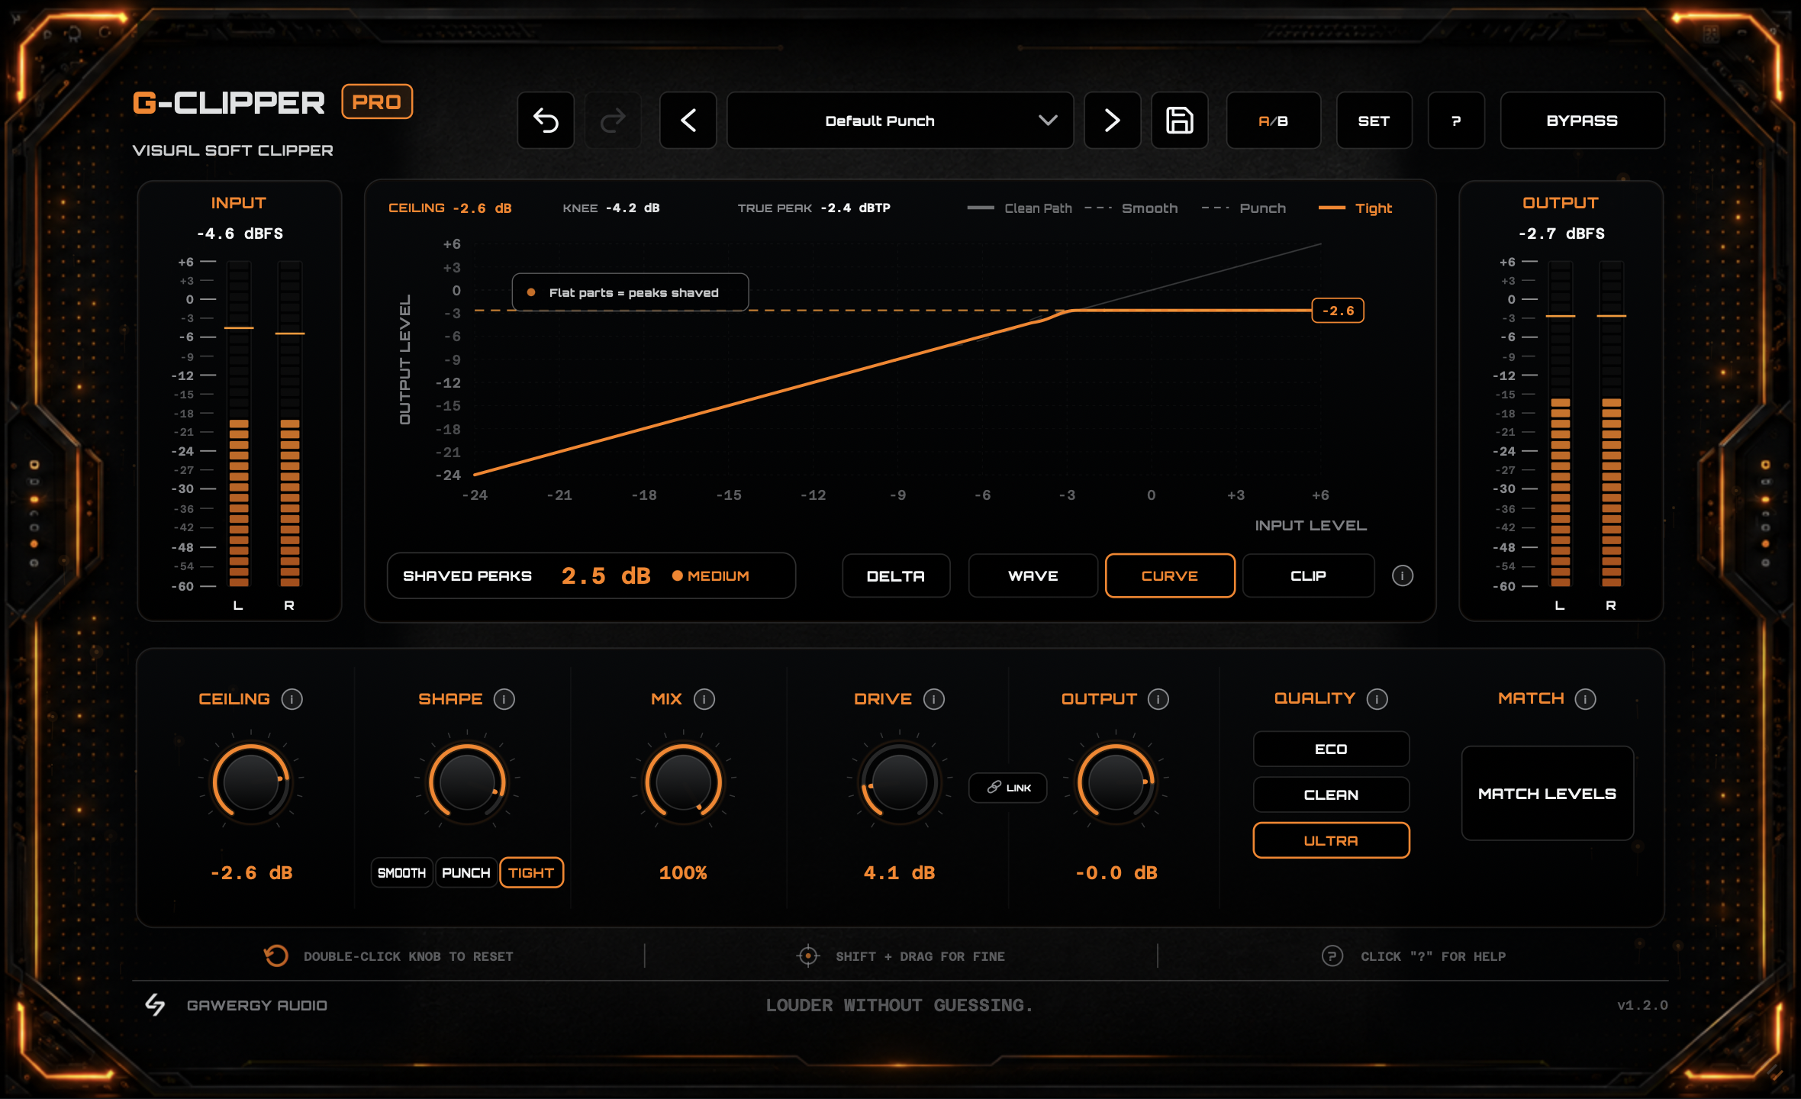Click the Clean Path legend entry
This screenshot has width=1801, height=1099.
pos(1020,208)
